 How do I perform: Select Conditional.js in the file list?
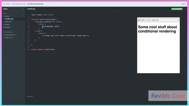[x=9, y=19]
